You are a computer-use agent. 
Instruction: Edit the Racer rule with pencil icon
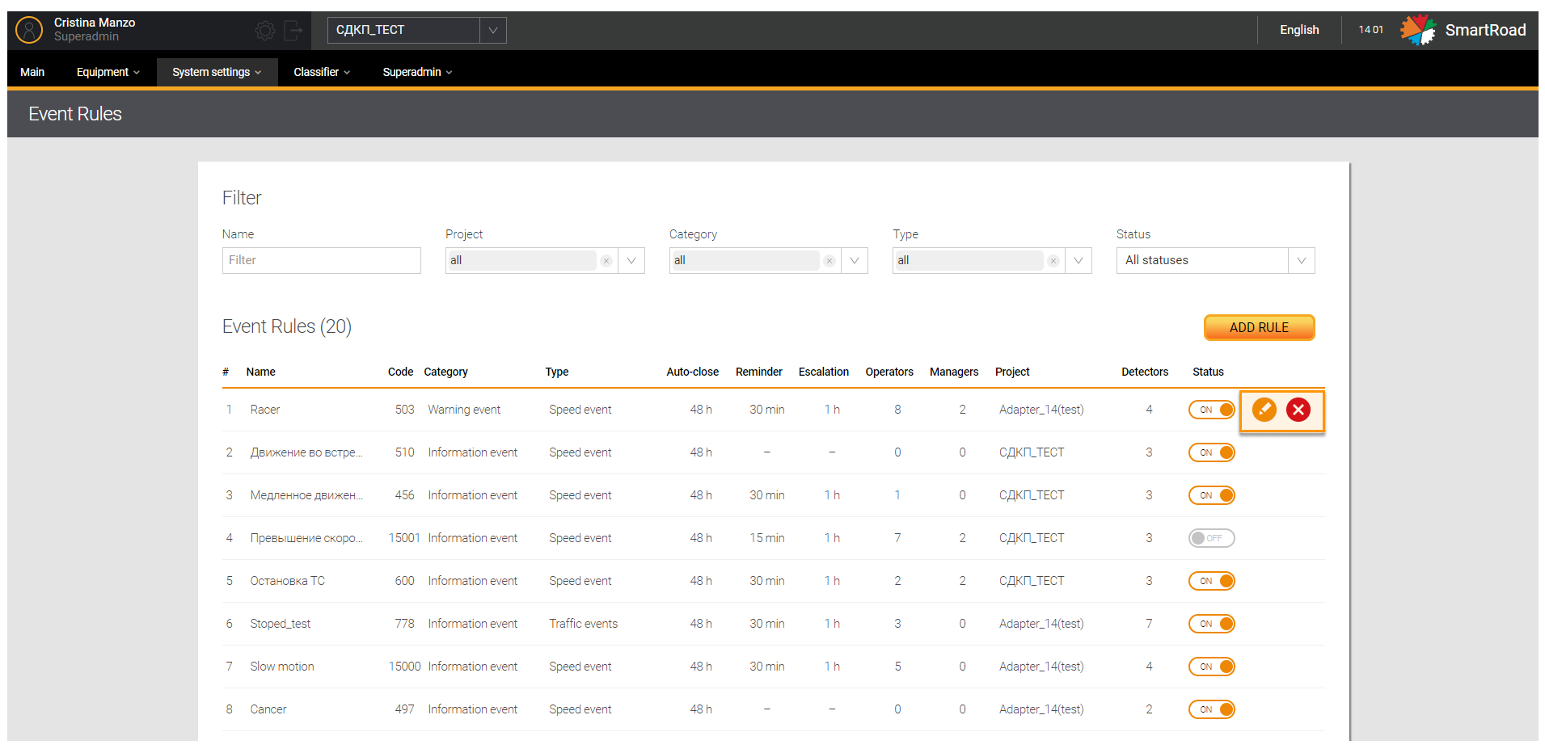tap(1264, 410)
